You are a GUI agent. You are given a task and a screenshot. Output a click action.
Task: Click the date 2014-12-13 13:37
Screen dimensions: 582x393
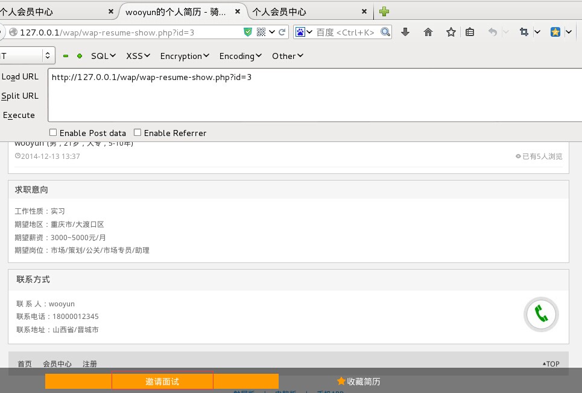48,156
